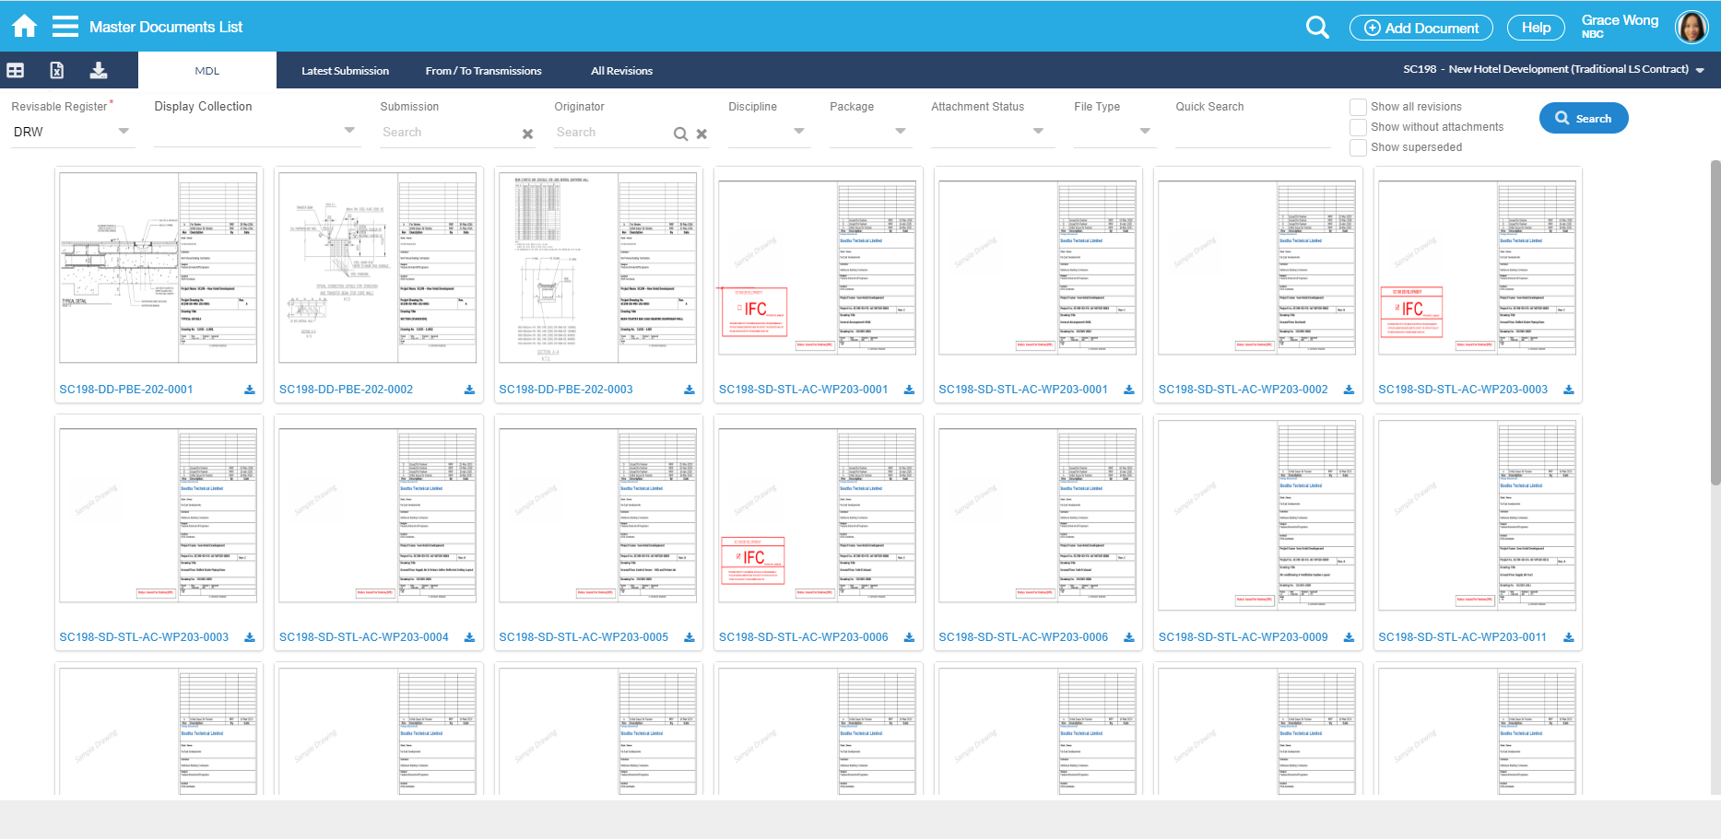Enable Show superseded documents
Viewport: 1721px width, 839px height.
click(x=1357, y=147)
